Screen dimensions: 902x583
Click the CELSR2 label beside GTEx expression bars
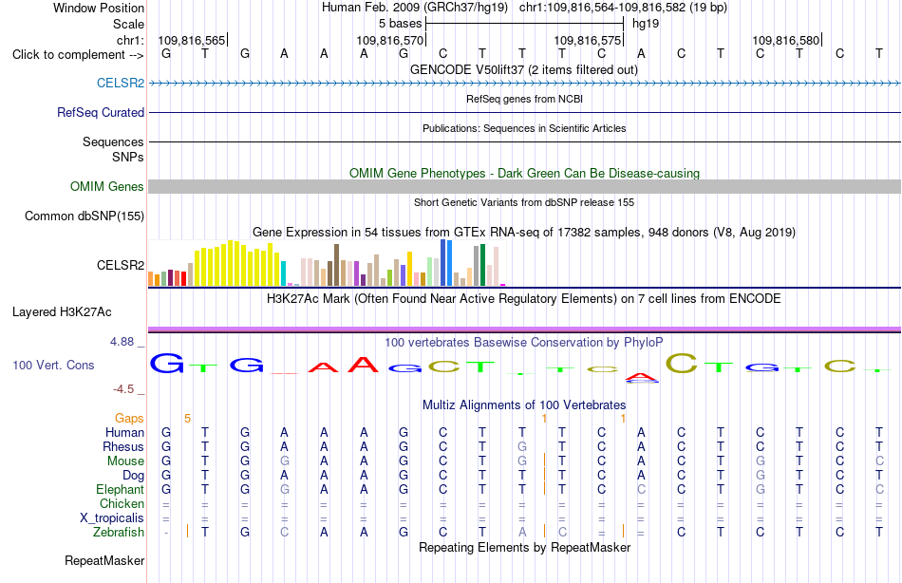[x=121, y=265]
